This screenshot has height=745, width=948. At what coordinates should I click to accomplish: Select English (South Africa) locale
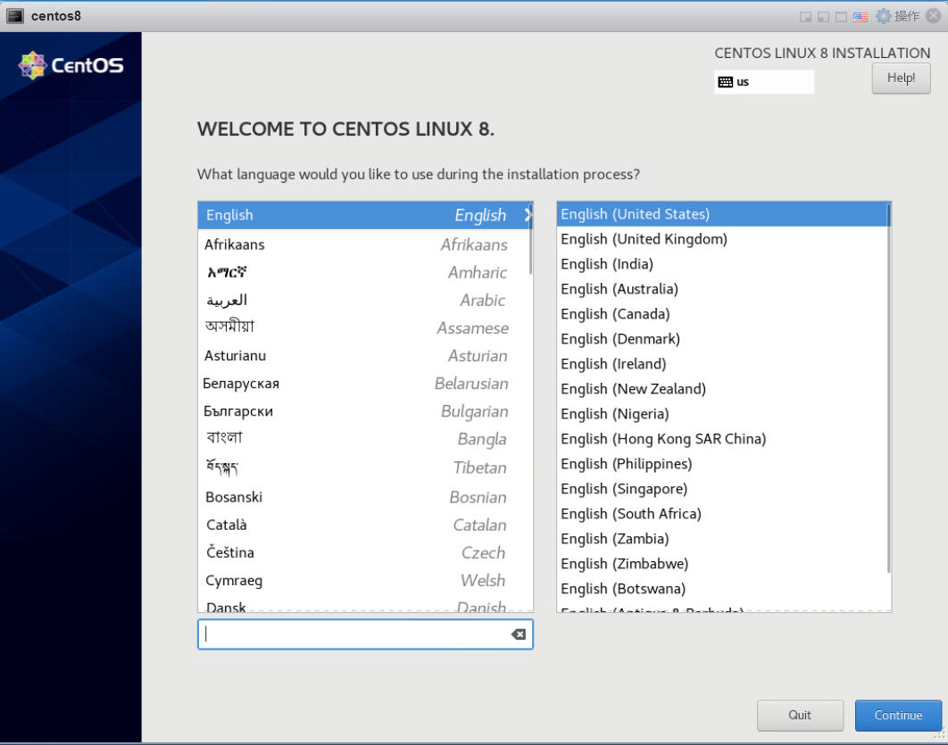[722, 514]
